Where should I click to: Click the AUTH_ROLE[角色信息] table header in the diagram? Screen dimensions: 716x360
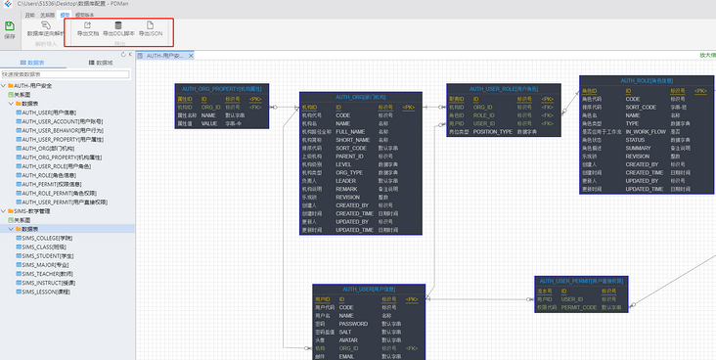647,81
